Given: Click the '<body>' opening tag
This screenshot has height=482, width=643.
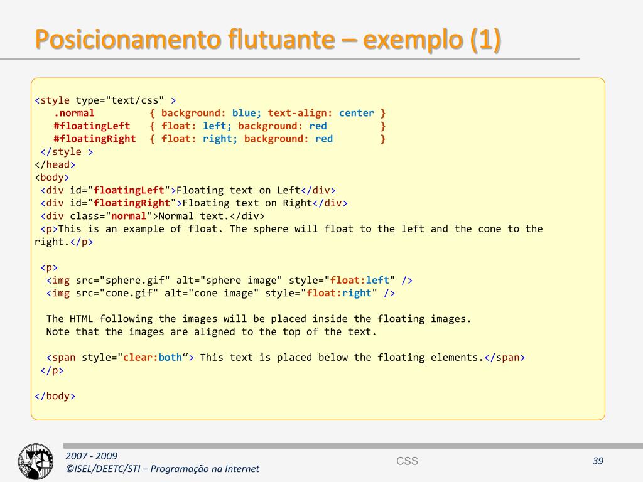Looking at the screenshot, I should click(52, 178).
